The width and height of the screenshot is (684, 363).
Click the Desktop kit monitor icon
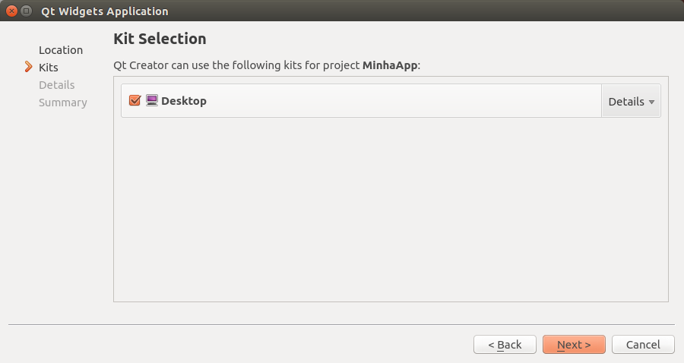point(151,100)
